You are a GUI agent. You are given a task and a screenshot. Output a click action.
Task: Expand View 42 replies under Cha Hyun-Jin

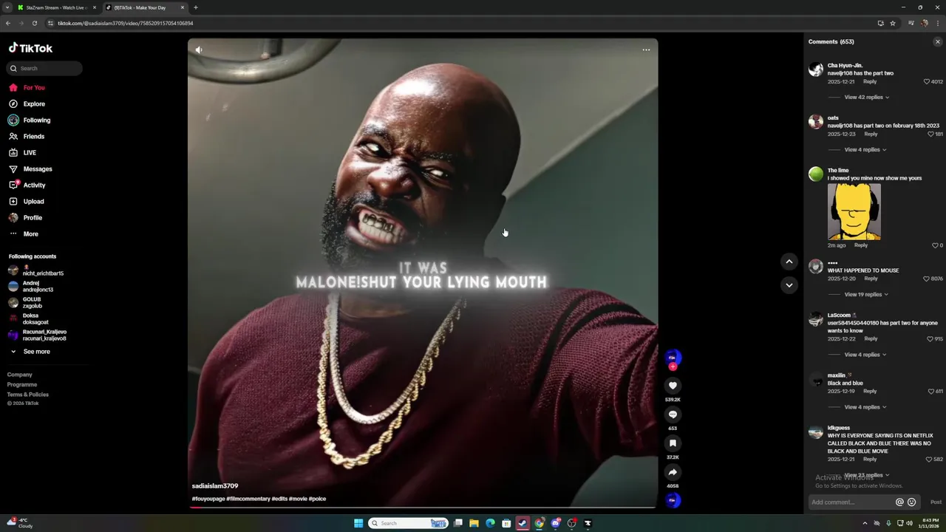[866, 97]
